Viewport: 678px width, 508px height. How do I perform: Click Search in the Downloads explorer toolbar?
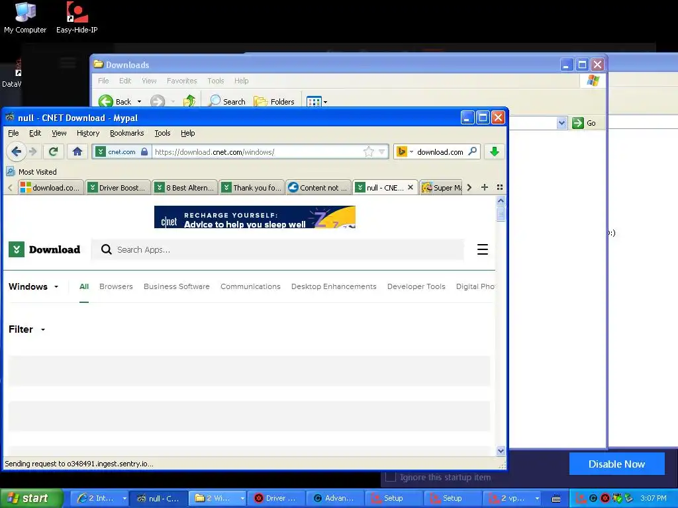[x=227, y=101]
